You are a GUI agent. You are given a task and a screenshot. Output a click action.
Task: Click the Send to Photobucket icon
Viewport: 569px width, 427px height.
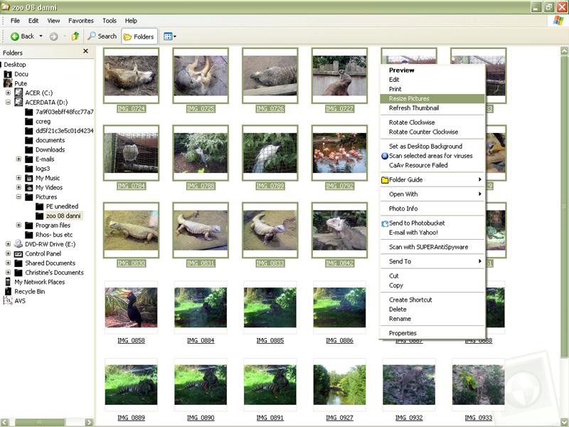(385, 223)
